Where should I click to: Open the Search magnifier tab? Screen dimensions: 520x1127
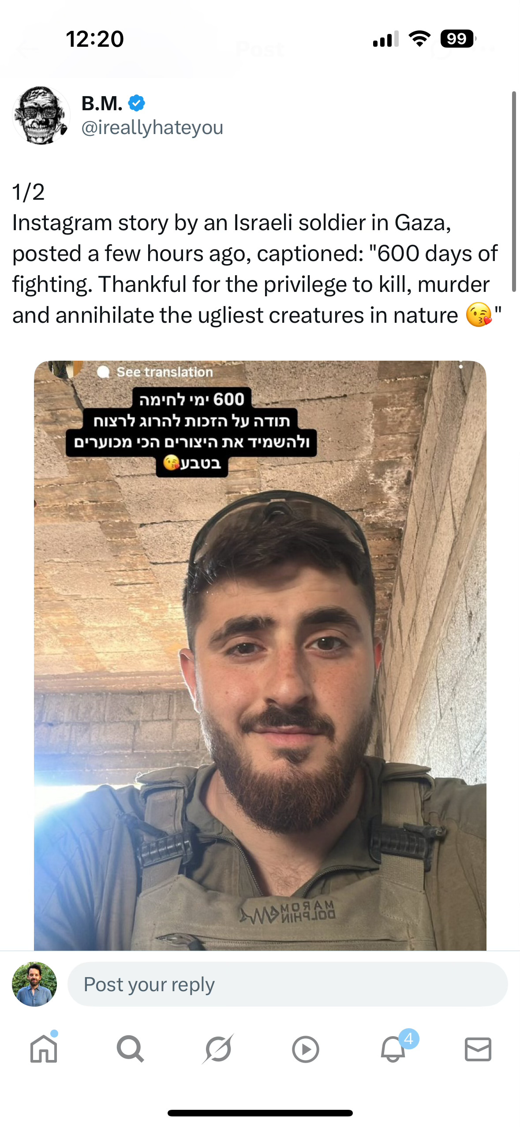pos(130,1049)
